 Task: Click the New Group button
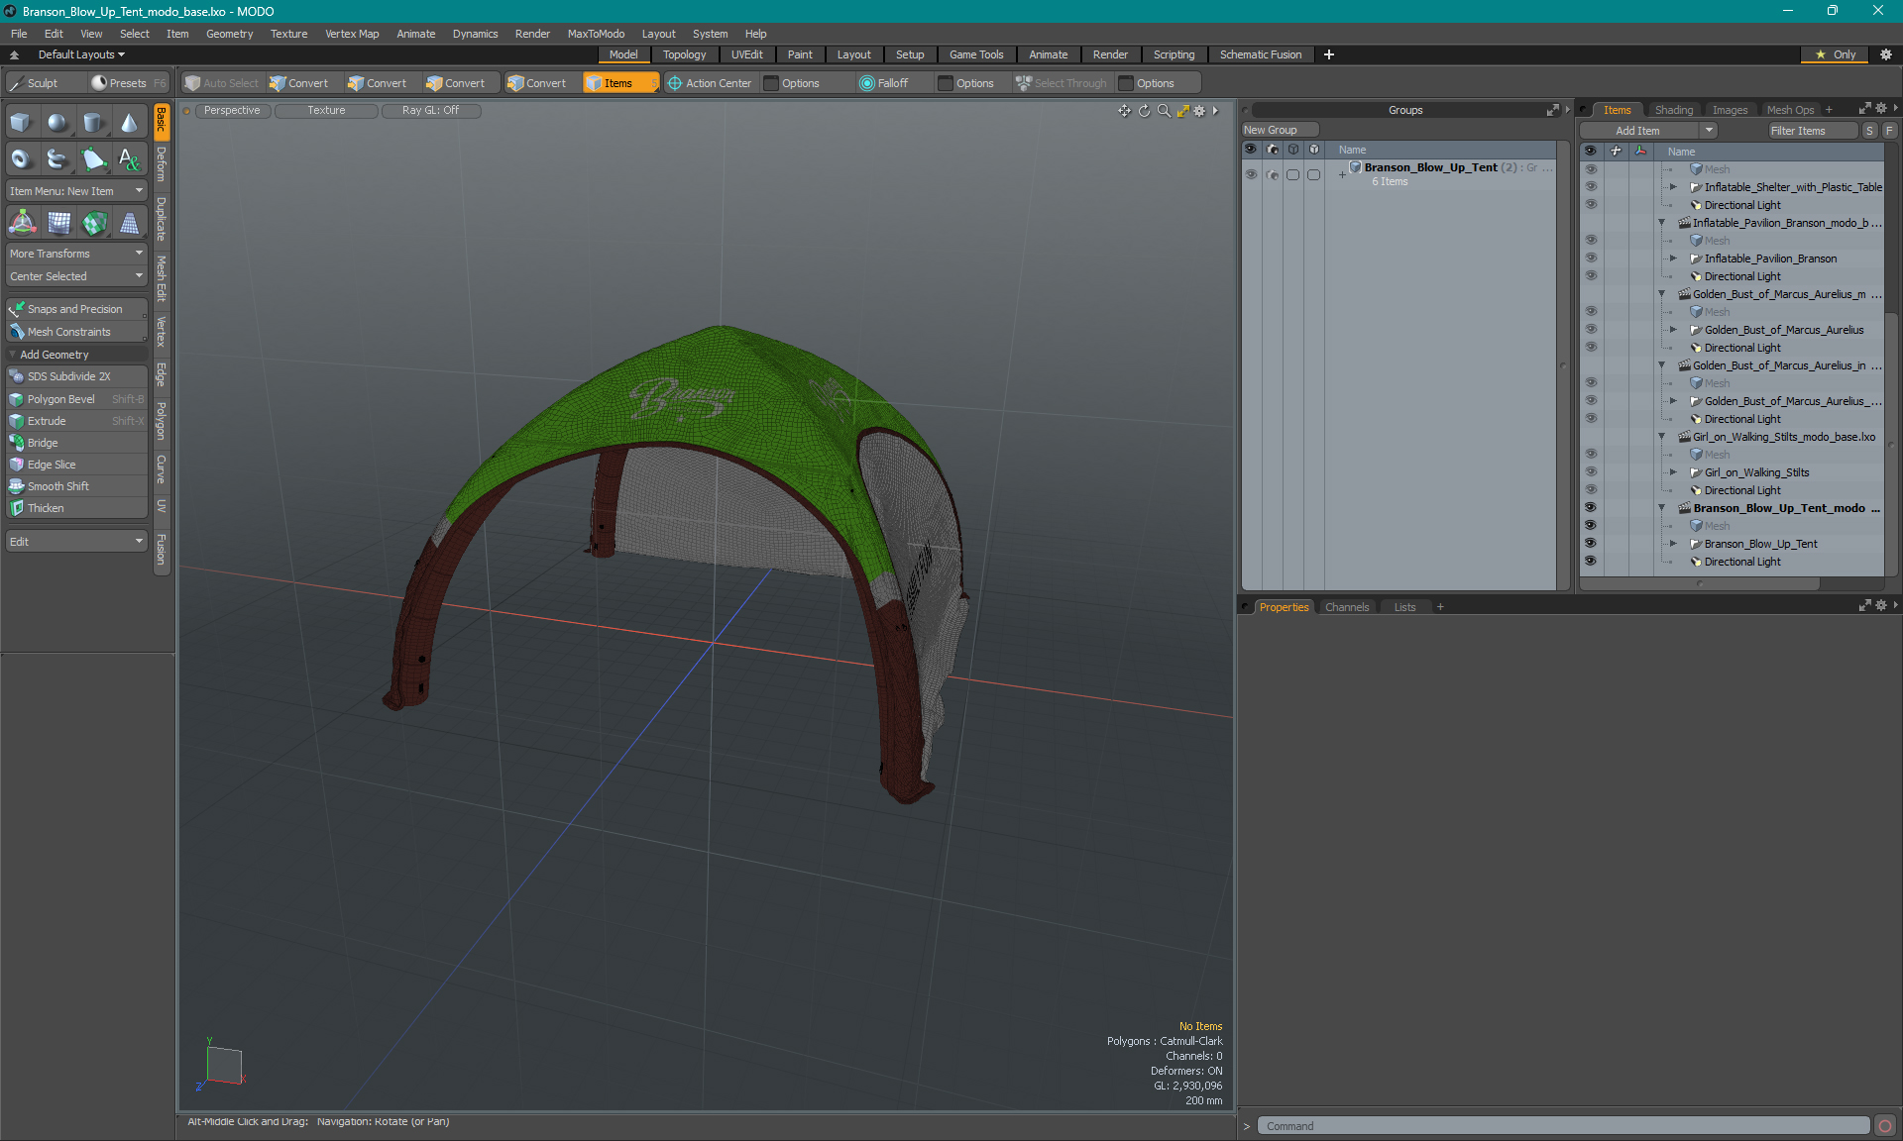point(1280,130)
